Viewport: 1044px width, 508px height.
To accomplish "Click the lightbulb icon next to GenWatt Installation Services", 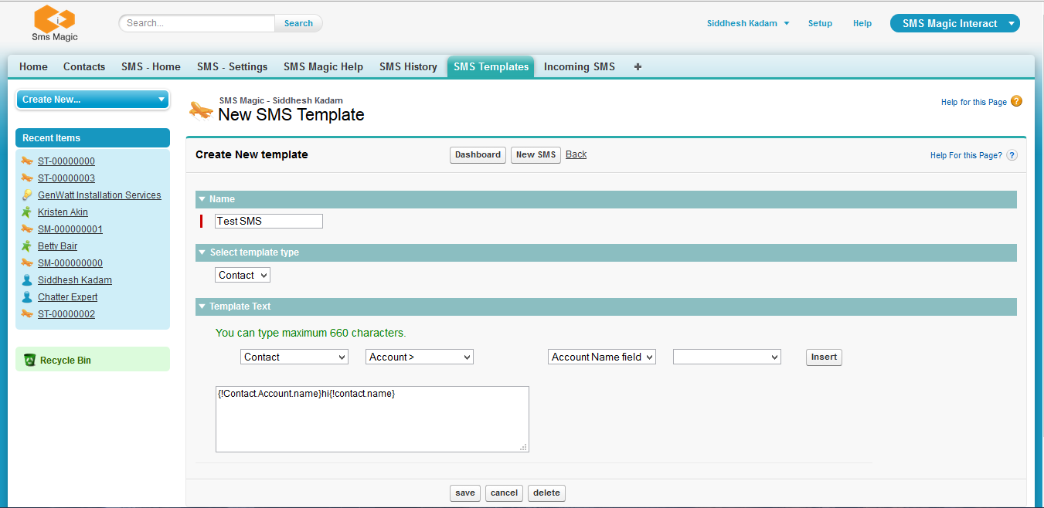I will tap(27, 195).
